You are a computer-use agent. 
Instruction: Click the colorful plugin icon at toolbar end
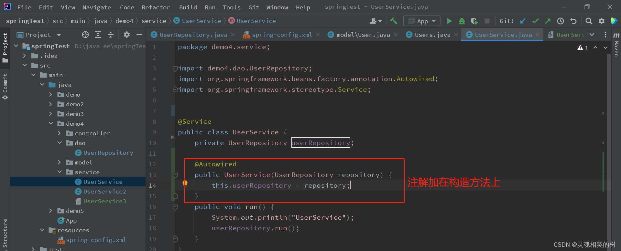pyautogui.click(x=614, y=21)
